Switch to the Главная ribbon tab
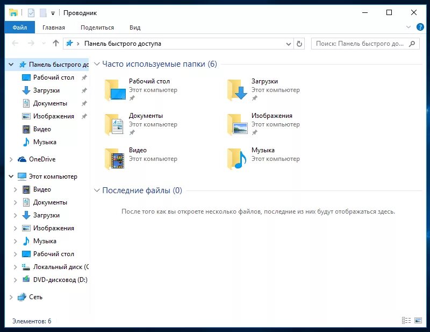The height and width of the screenshot is (332, 430). tap(54, 27)
